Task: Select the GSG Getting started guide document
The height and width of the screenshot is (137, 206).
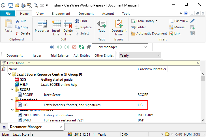Action: (44, 80)
